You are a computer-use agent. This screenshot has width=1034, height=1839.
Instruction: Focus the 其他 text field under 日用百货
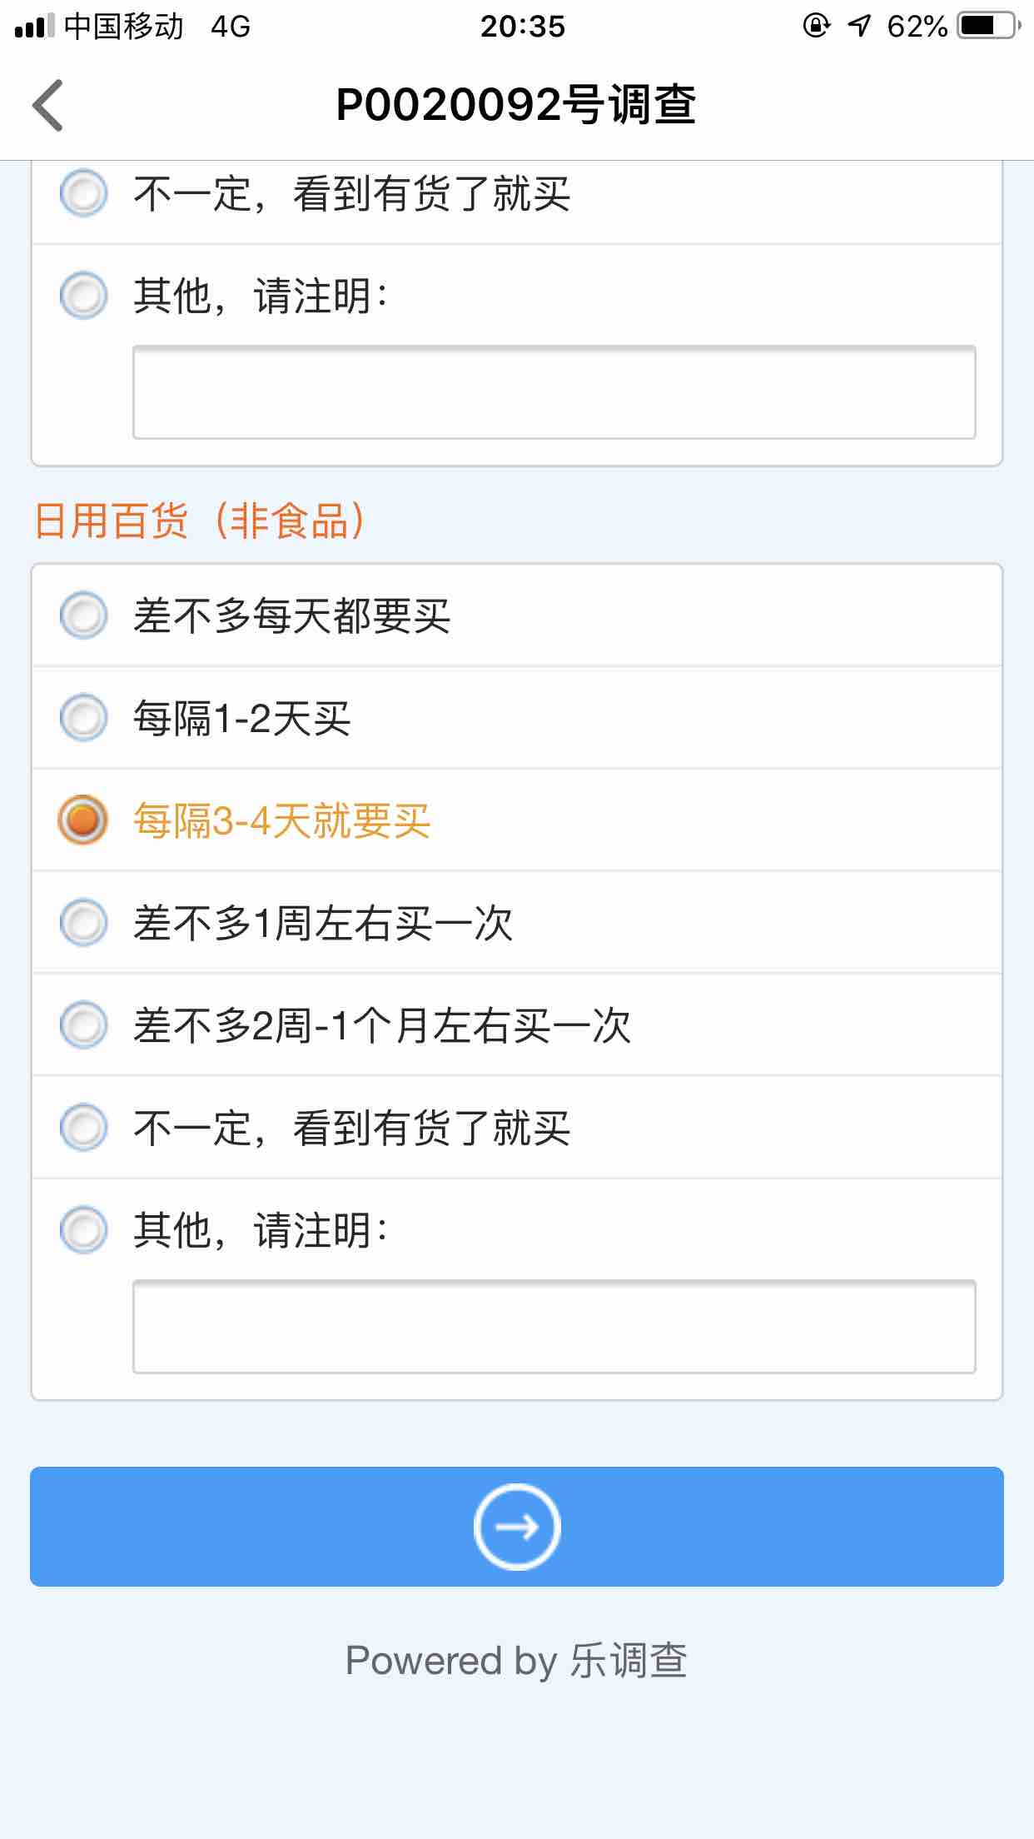click(554, 1327)
